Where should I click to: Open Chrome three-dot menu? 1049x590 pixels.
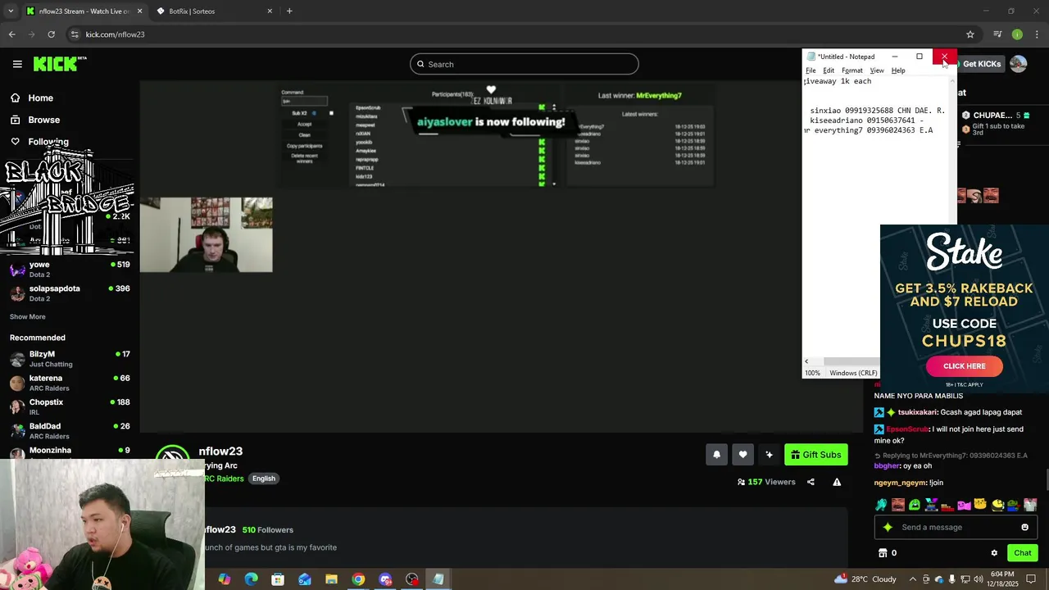click(1038, 34)
